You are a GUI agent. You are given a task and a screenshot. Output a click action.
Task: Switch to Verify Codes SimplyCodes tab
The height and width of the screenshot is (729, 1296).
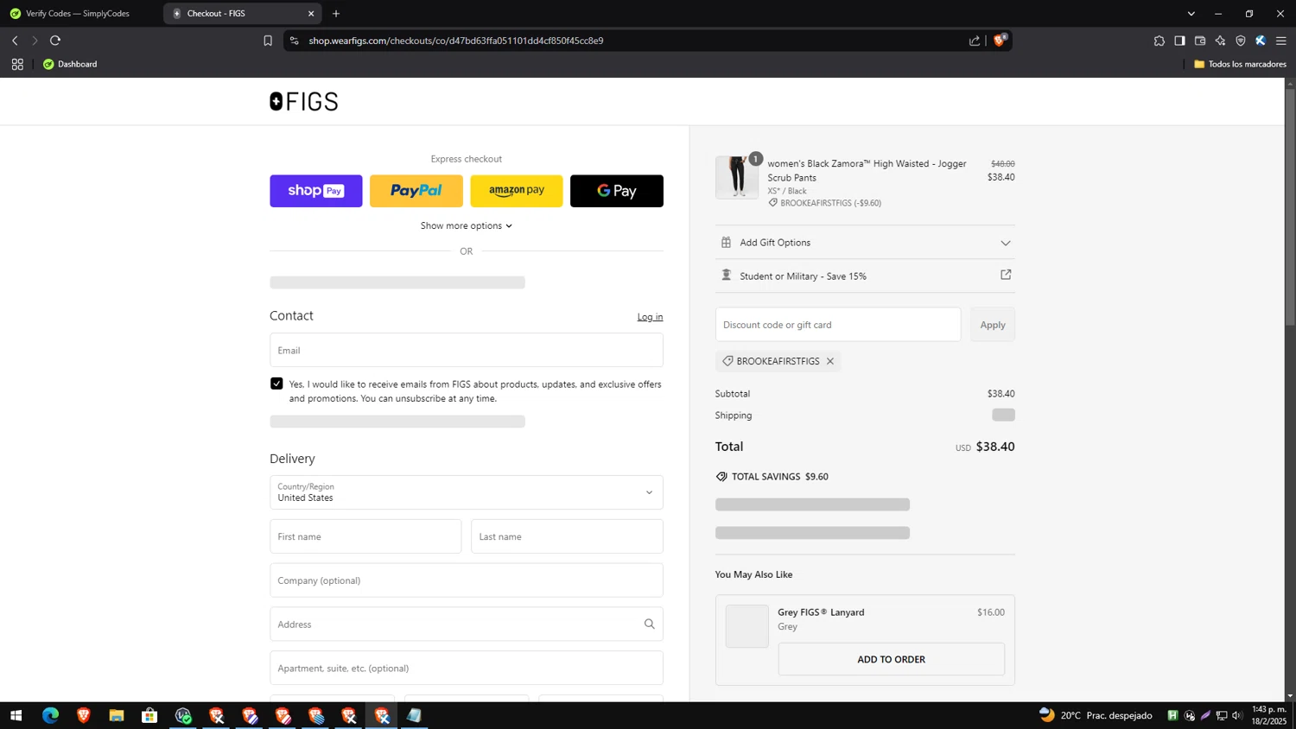[78, 14]
